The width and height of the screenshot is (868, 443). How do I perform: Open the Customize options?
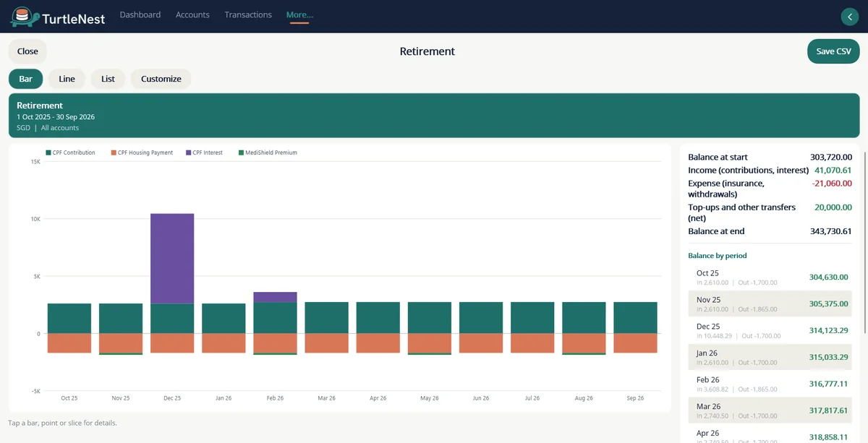pos(161,79)
